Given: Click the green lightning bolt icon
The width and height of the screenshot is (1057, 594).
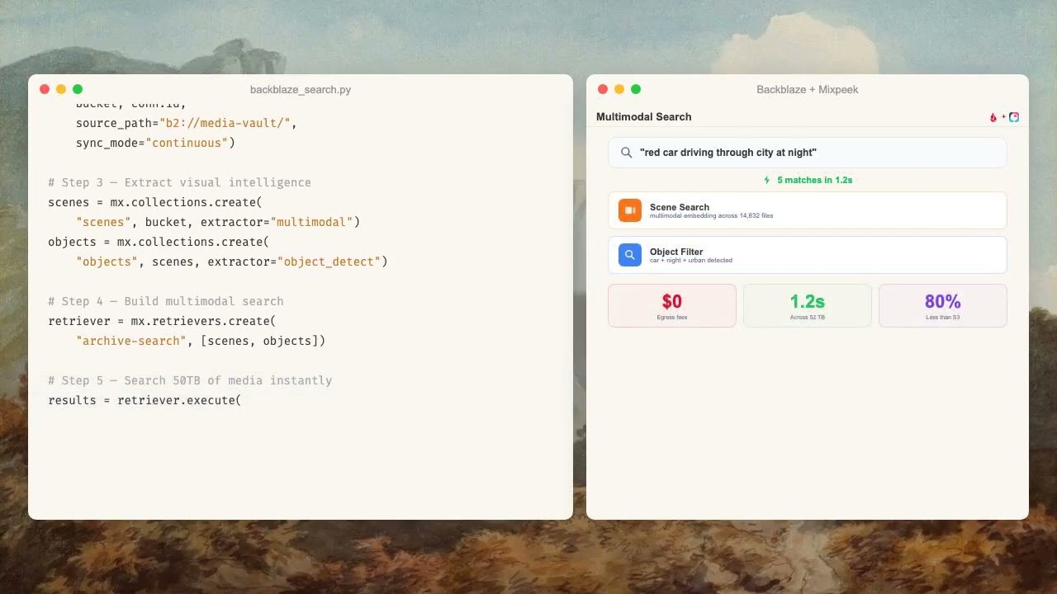Looking at the screenshot, I should point(767,180).
